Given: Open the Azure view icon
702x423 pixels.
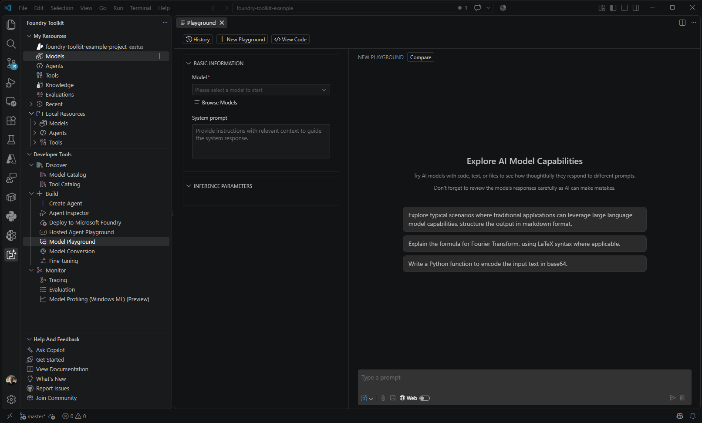Looking at the screenshot, I should [11, 159].
